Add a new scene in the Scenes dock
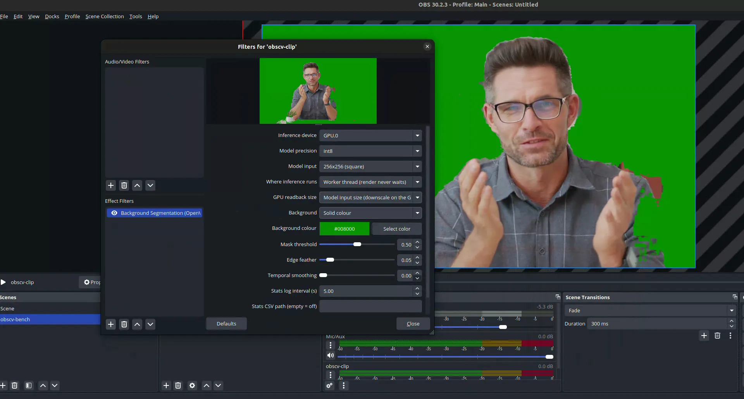 coord(3,385)
